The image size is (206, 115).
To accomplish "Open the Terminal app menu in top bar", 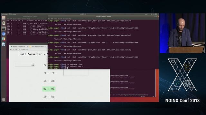I will (x=13, y=14).
